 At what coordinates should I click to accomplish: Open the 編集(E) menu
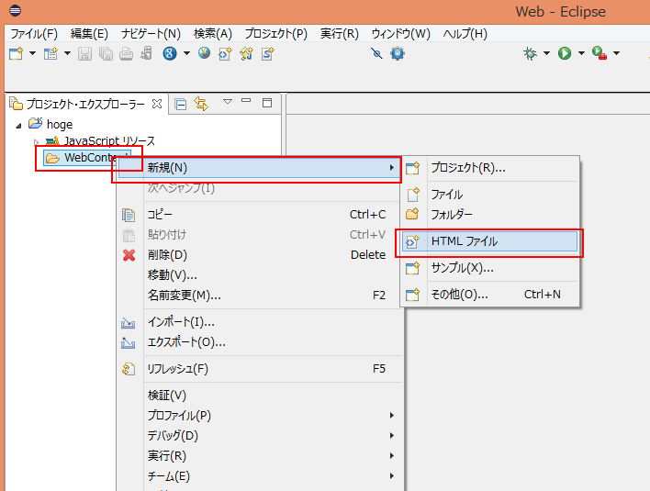click(x=89, y=34)
